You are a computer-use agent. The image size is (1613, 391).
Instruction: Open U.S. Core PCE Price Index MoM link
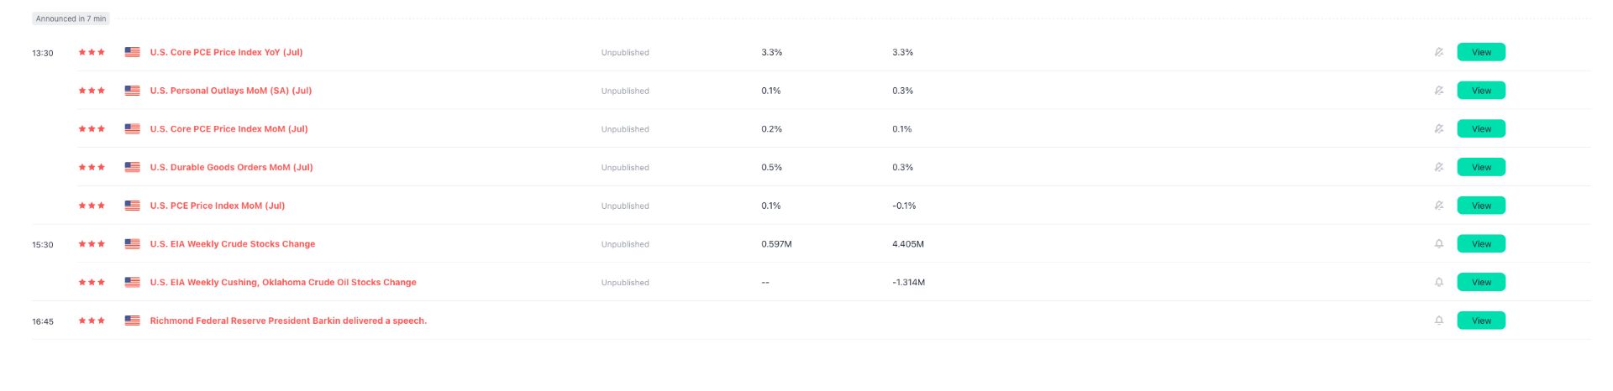(229, 129)
